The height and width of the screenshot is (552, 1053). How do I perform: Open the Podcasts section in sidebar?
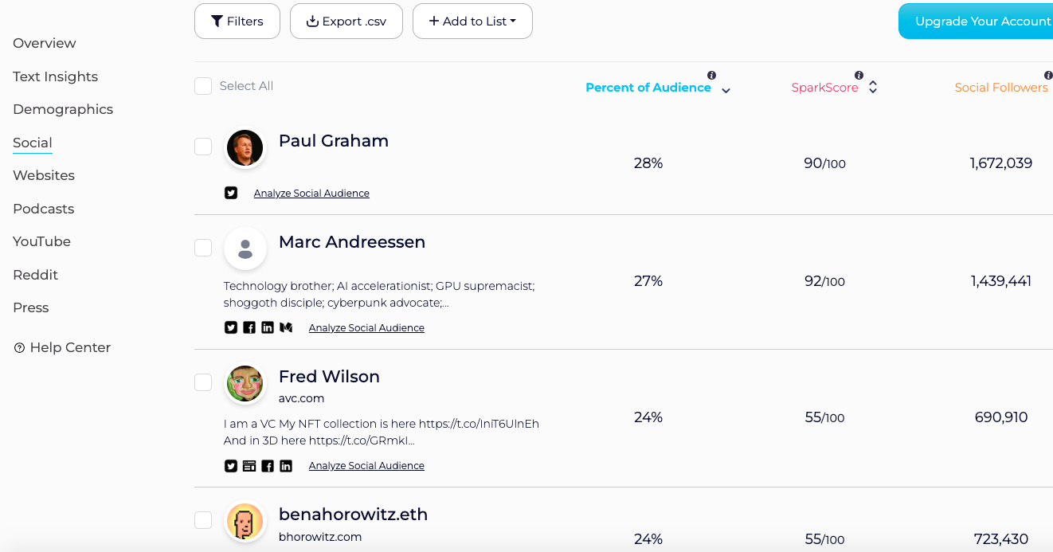point(43,209)
